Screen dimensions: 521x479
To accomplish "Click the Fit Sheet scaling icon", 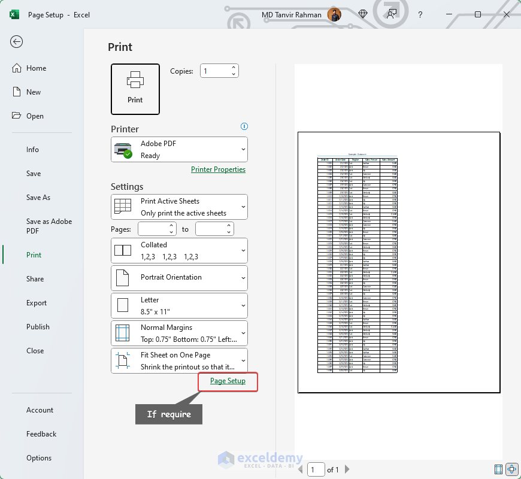I will (123, 360).
